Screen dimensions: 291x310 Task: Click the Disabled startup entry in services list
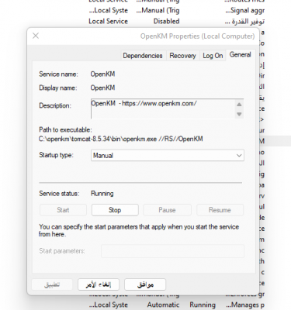[x=166, y=21]
